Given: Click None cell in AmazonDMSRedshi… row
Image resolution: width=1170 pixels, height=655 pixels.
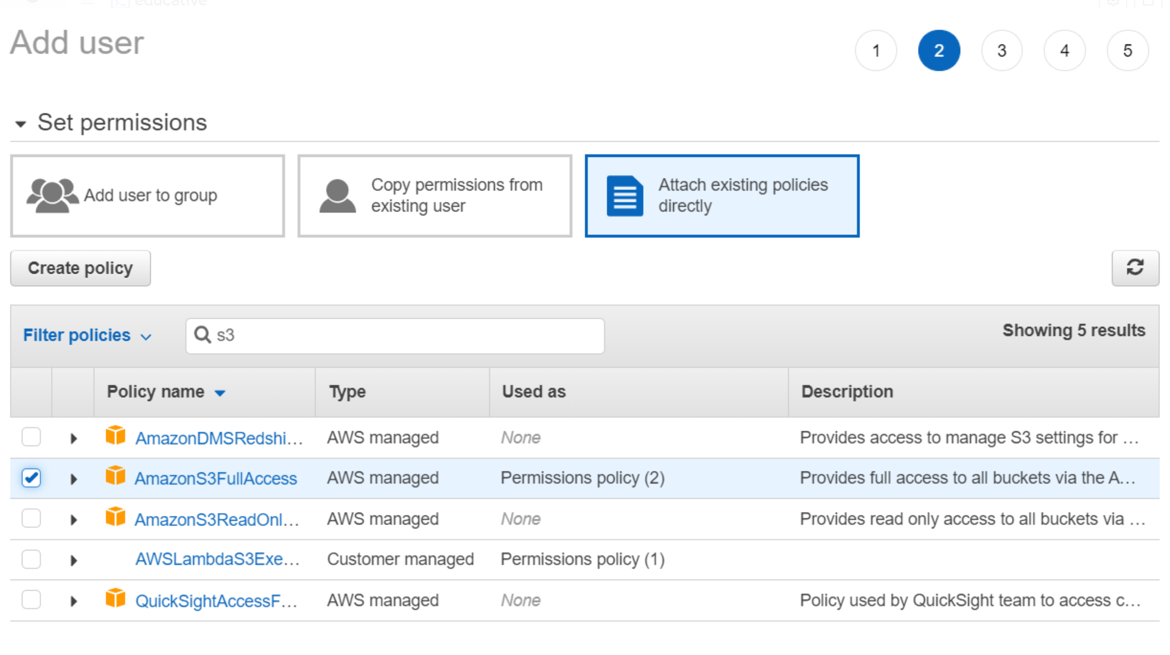Looking at the screenshot, I should 521,438.
